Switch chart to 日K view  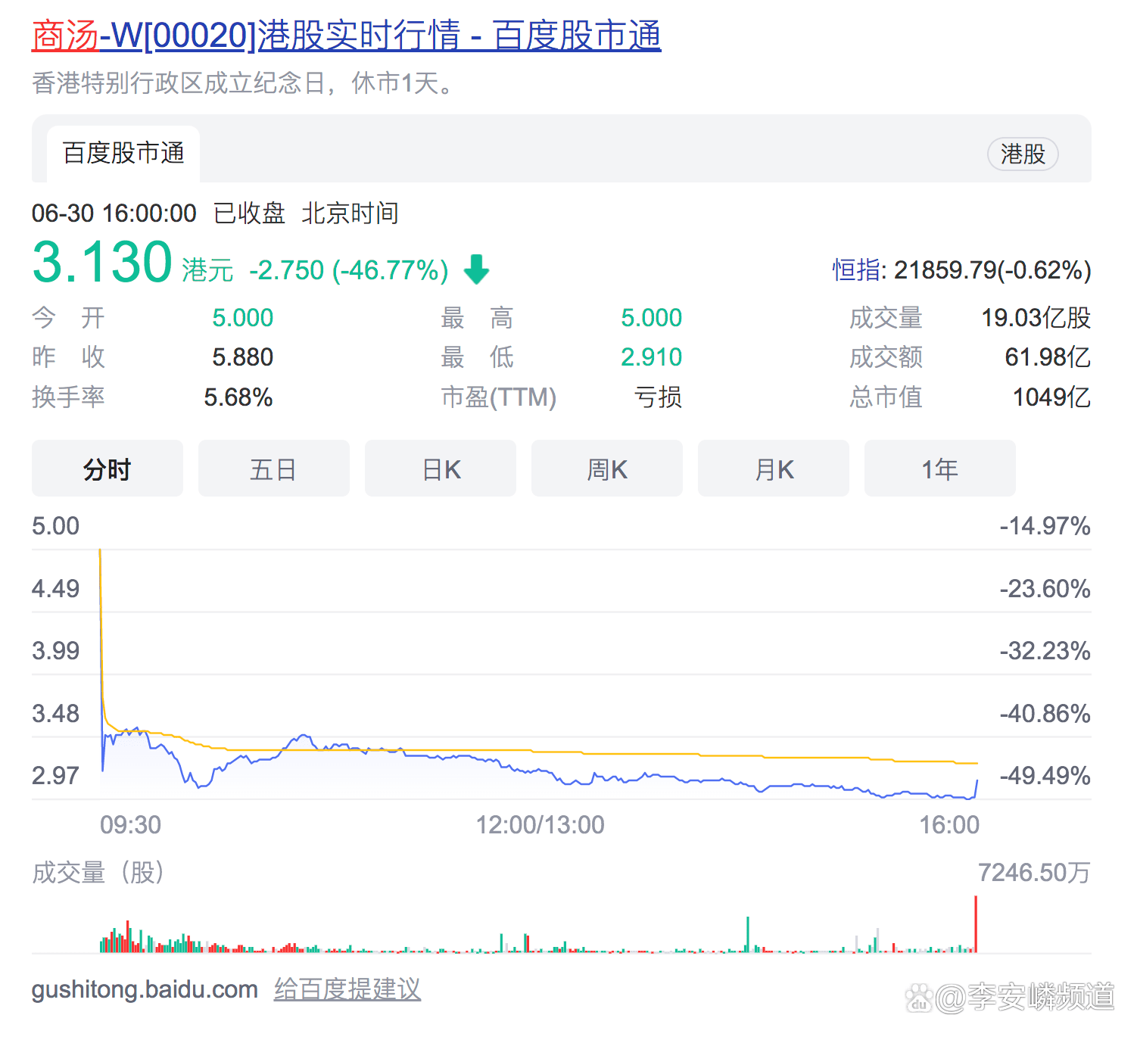pyautogui.click(x=441, y=469)
